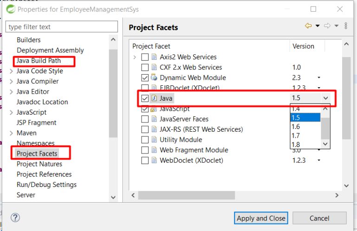
Task: Expand JavaScript in the sidebar
Action: pyautogui.click(x=11, y=112)
